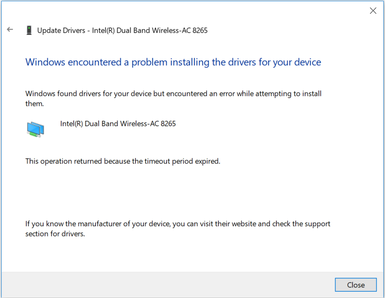
Task: Click the back arrow in the wizard header
Action: 10,30
